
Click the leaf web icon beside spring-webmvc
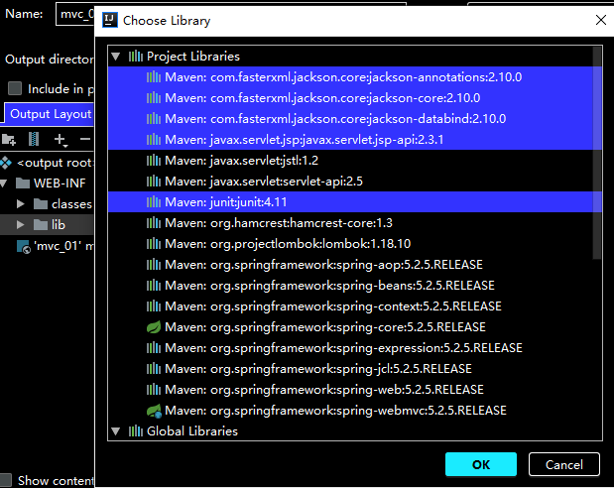tap(154, 411)
